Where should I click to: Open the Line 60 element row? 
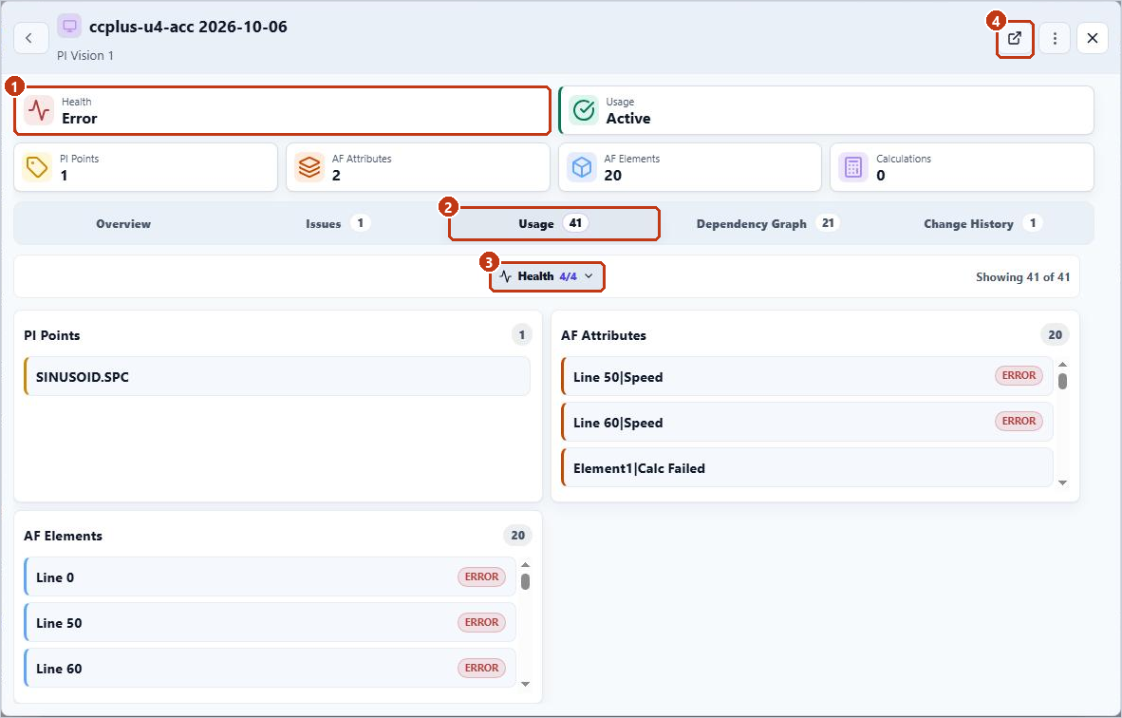[270, 669]
